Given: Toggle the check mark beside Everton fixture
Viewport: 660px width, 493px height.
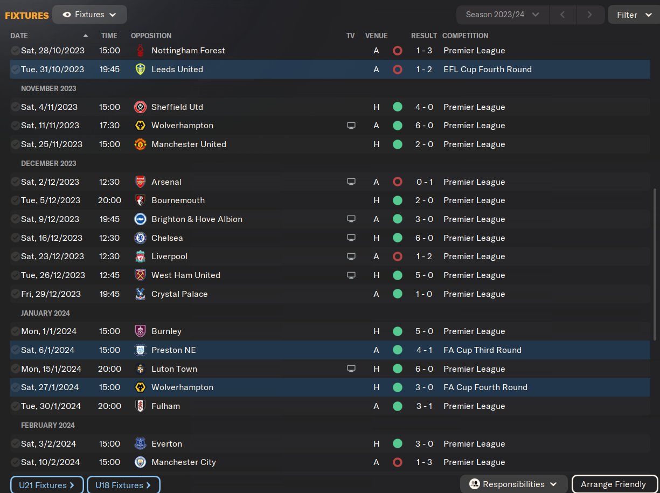Looking at the screenshot, I should pyautogui.click(x=15, y=444).
